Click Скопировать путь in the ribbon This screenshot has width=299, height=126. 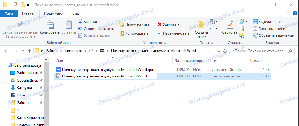point(96,29)
